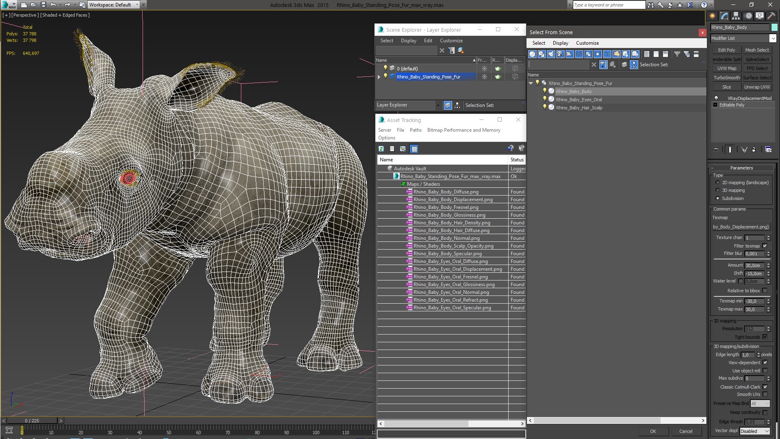
Task: Expand Editable Poly sub-objects in modifier stack
Action: 715,105
